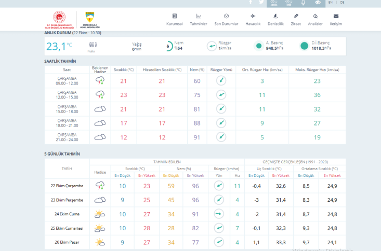The image size is (381, 251).
Task: Toggle the accessibility eye icon
Action: tap(318, 3)
